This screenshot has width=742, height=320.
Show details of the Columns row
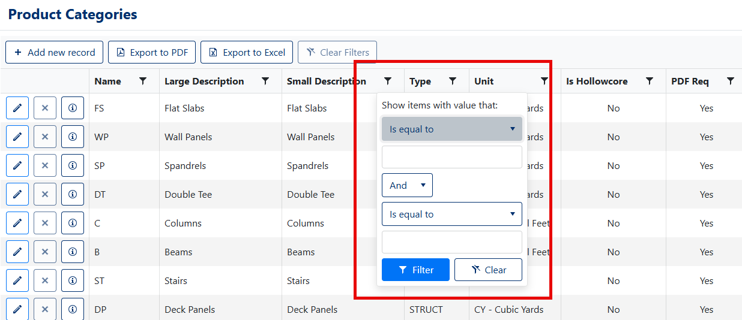[x=73, y=223]
